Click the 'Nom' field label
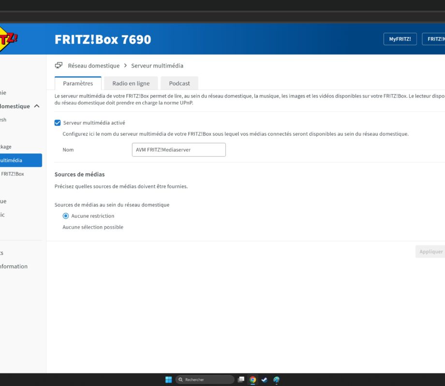Image resolution: width=445 pixels, height=386 pixels. click(x=68, y=150)
